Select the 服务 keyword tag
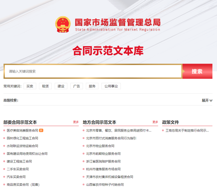 92,86
